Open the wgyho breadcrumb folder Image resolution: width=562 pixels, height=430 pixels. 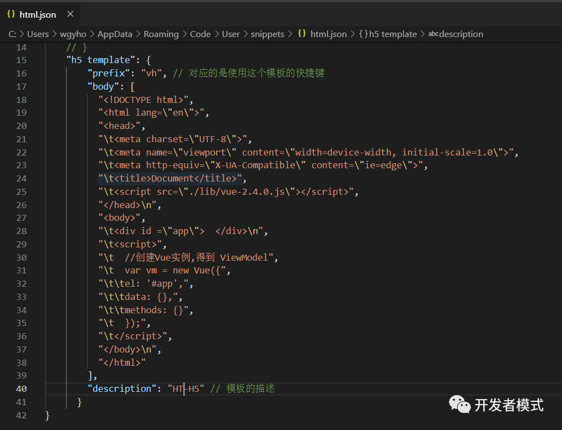[x=73, y=34]
